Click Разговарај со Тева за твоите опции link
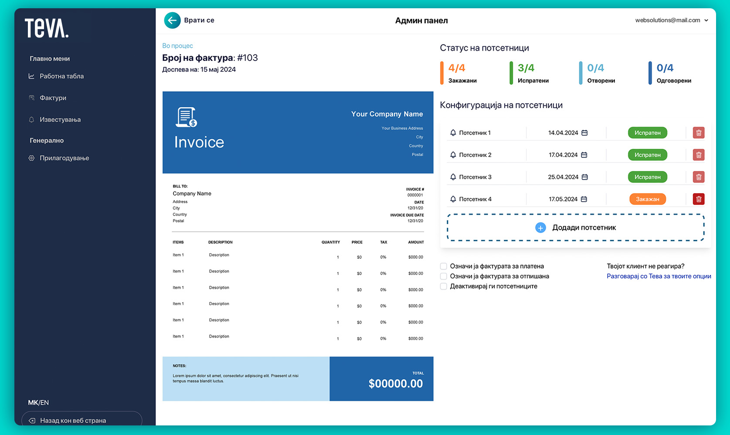The width and height of the screenshot is (730, 435). click(659, 276)
